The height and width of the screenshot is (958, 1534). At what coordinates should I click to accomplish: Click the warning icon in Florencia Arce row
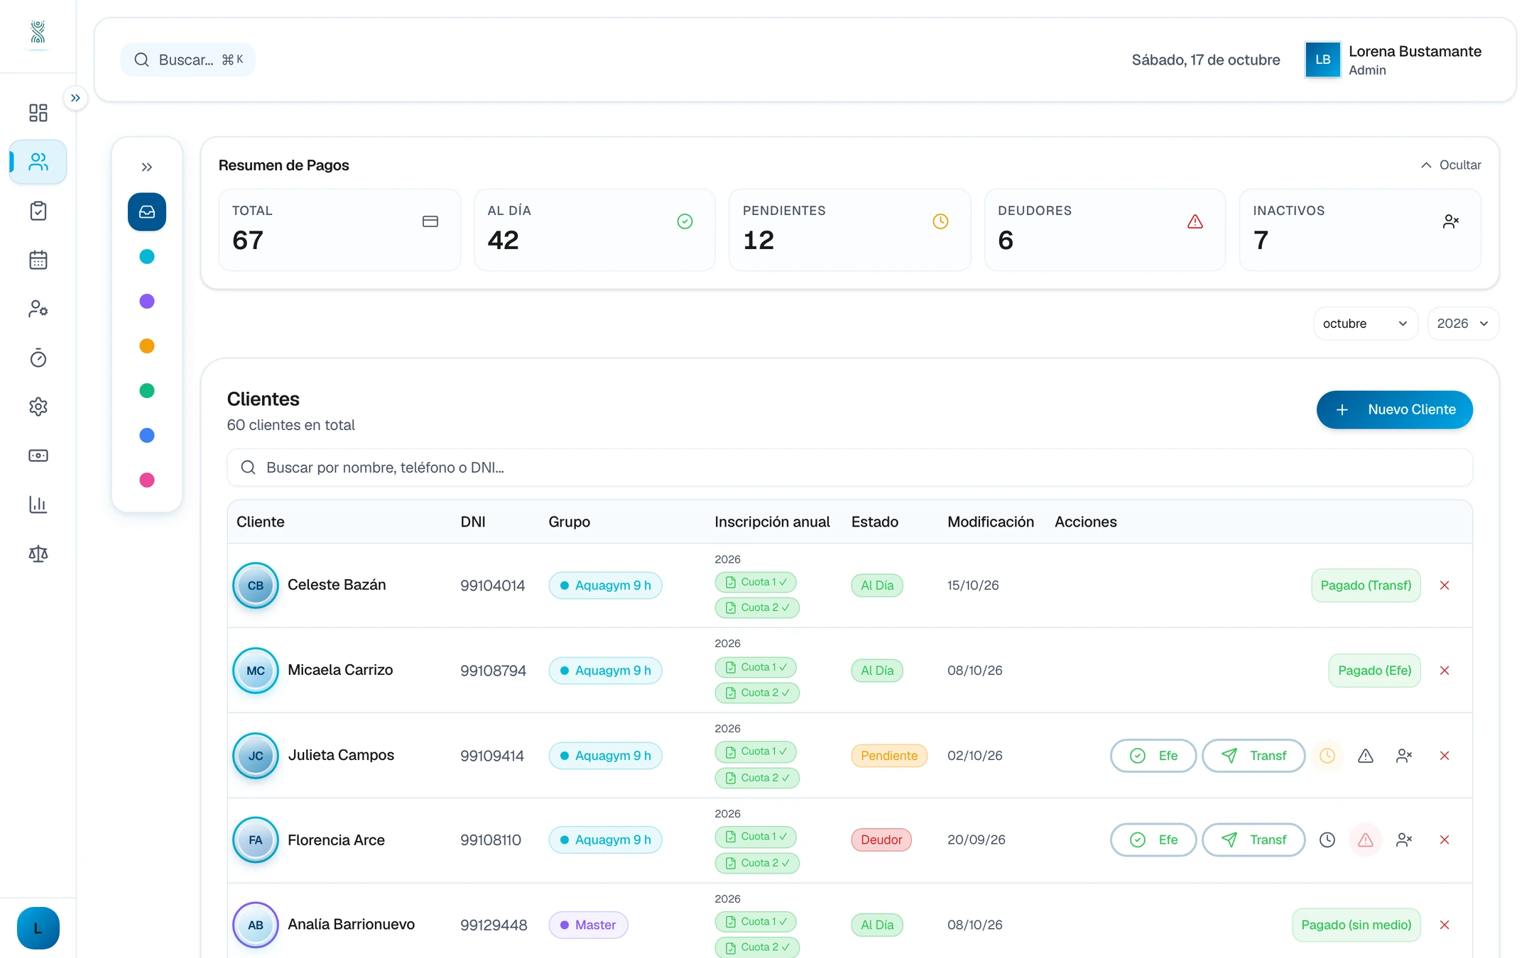pyautogui.click(x=1366, y=840)
